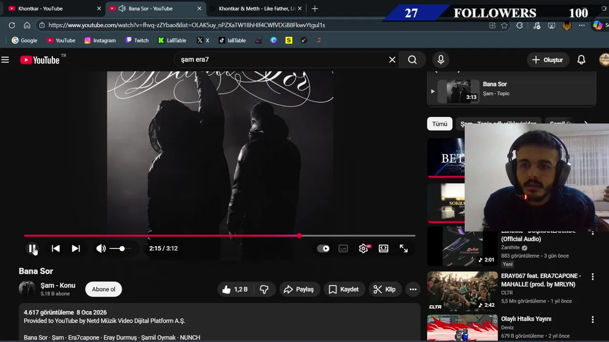Pause the video playback
The image size is (609, 342).
click(32, 248)
